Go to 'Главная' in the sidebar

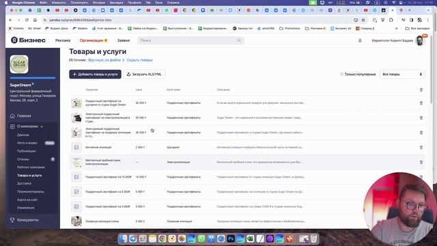click(x=24, y=115)
